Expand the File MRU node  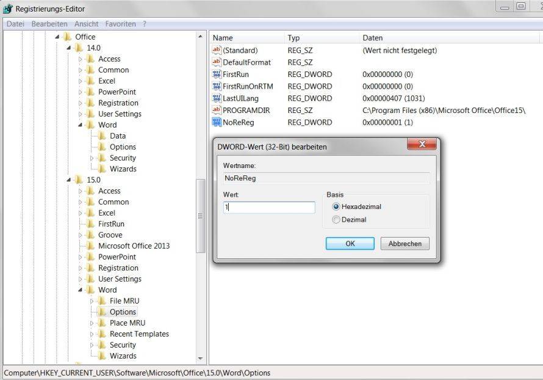click(92, 301)
